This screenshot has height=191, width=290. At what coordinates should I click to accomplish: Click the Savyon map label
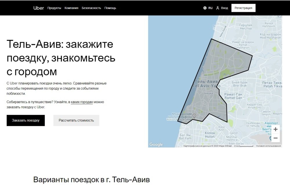[x=266, y=113]
